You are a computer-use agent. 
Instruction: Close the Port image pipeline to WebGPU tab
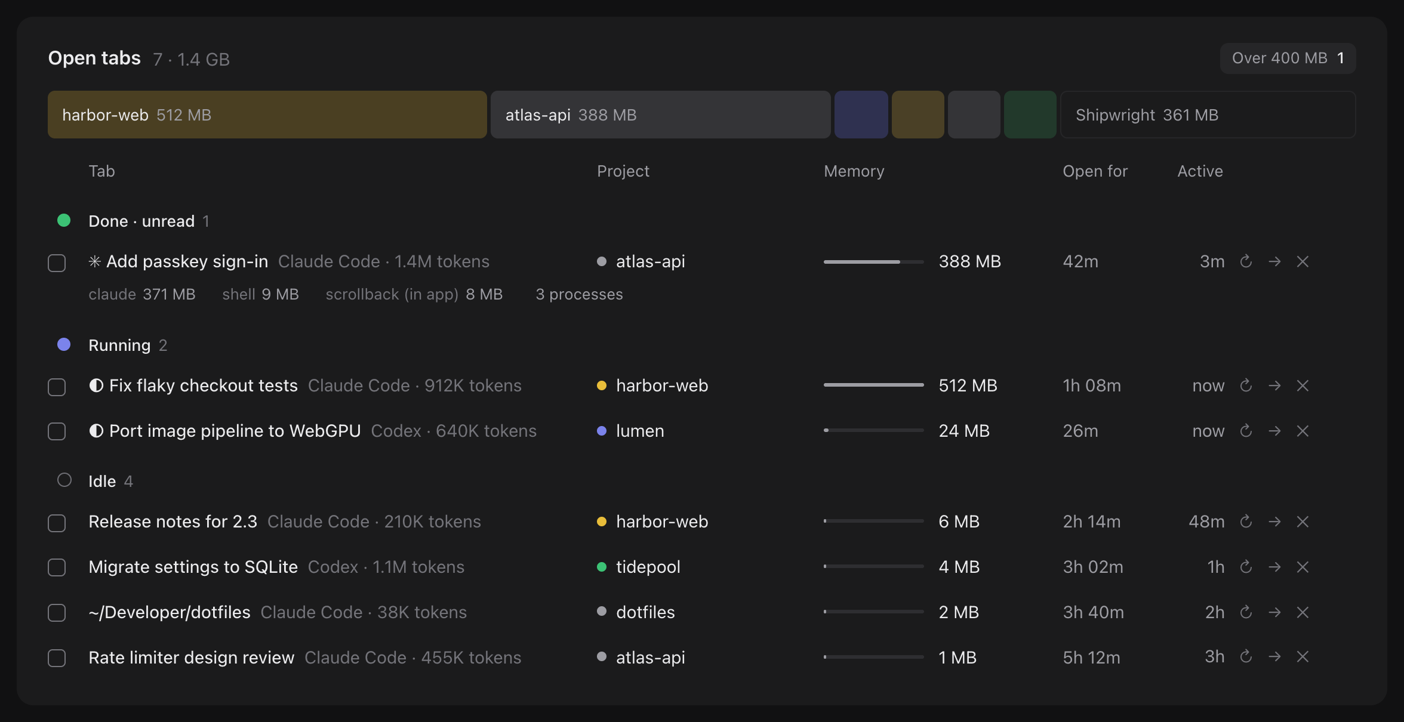pyautogui.click(x=1303, y=431)
